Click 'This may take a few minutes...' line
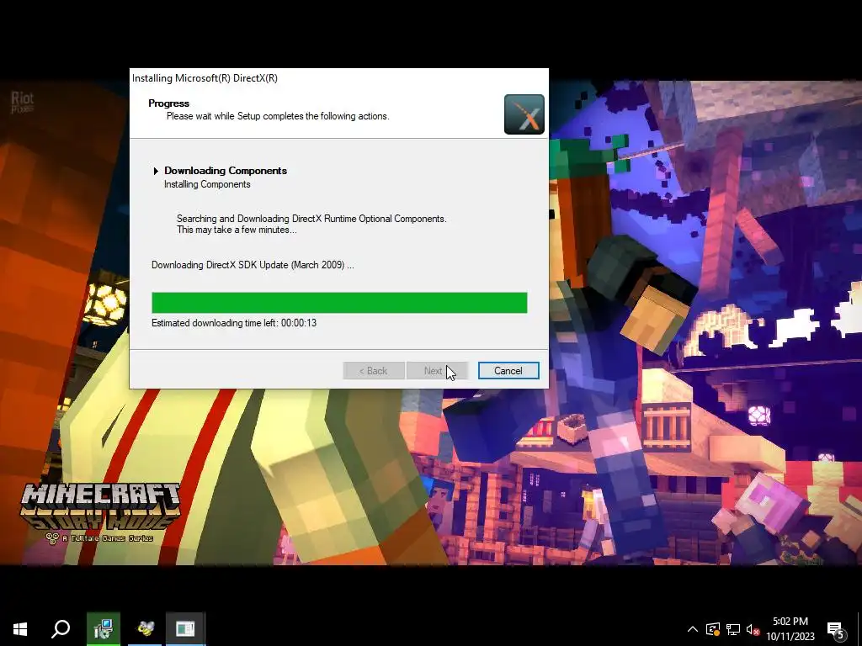The height and width of the screenshot is (646, 862). click(x=237, y=230)
